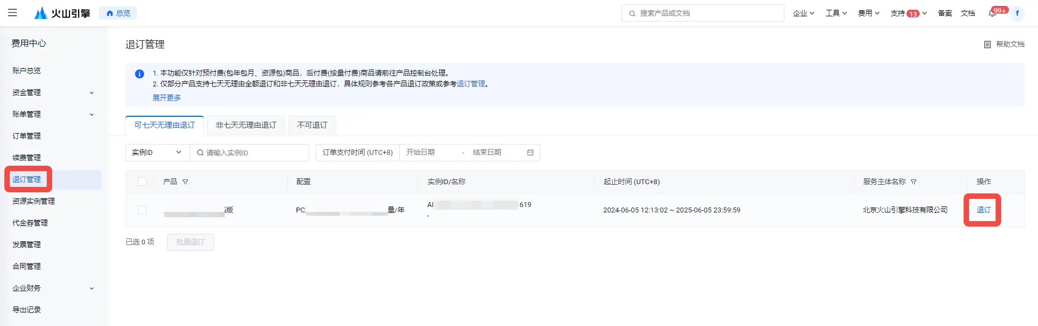Focus the 搜索产品或文档 search field
Screen dimensions: 1038x326
tap(703, 13)
